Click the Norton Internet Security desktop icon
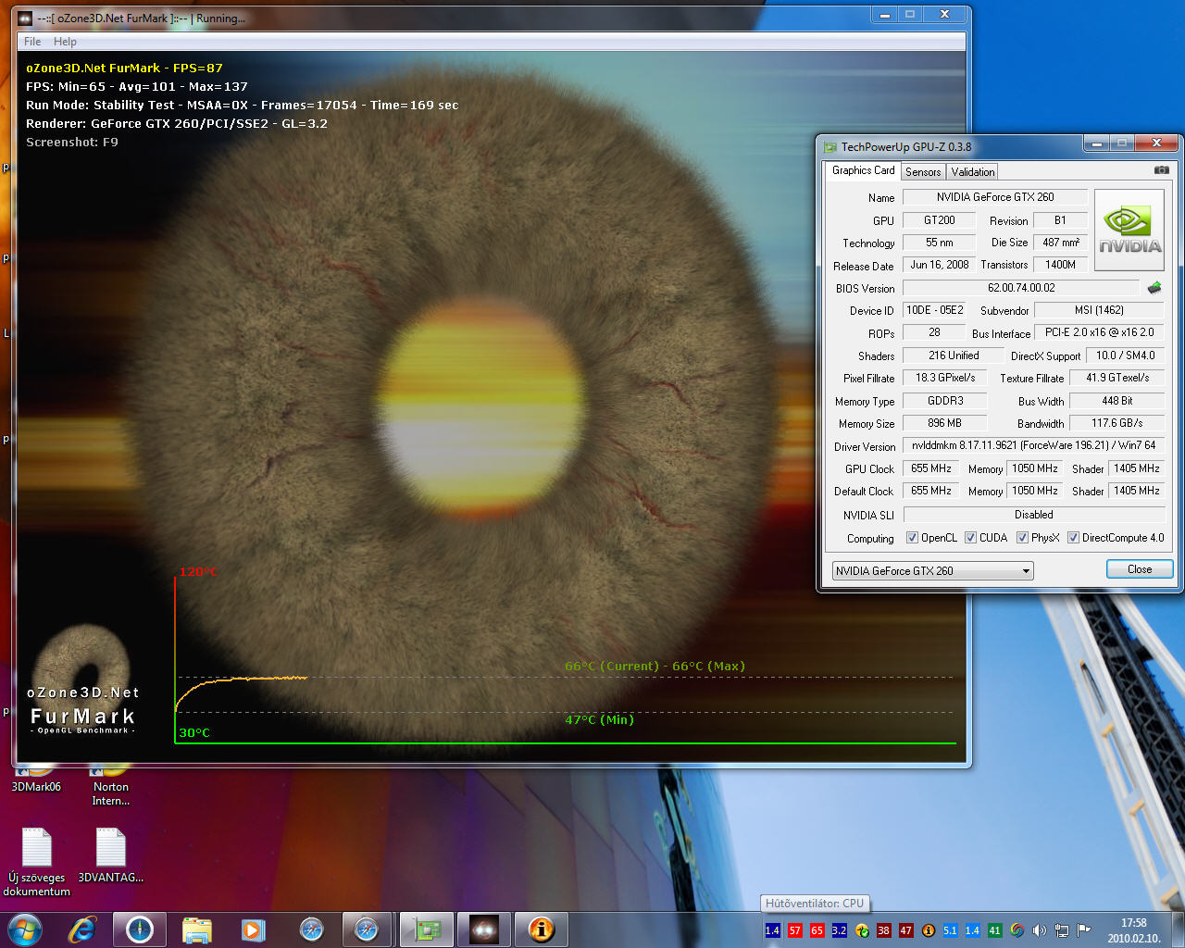The height and width of the screenshot is (948, 1185). (x=110, y=785)
